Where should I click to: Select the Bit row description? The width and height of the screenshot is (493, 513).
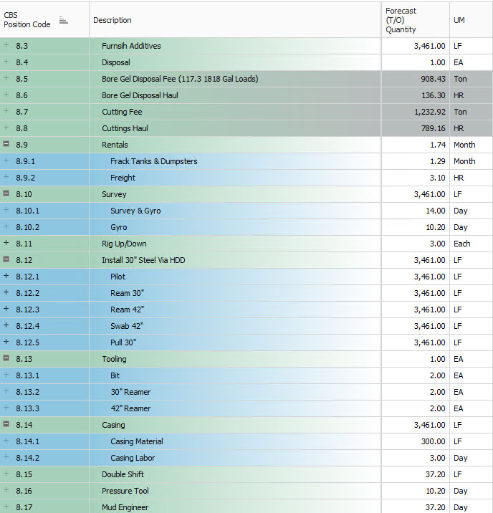[115, 375]
